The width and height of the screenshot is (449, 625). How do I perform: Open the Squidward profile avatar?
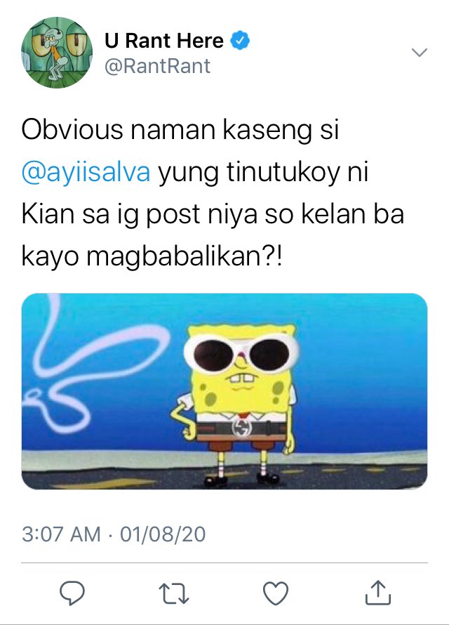(x=57, y=52)
